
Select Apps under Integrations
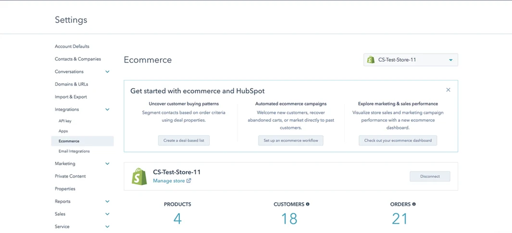[x=63, y=131]
